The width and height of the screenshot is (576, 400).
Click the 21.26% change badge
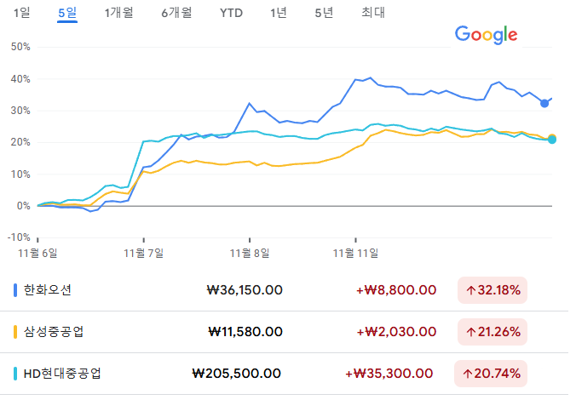coord(492,332)
